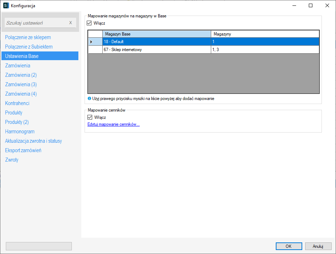
Task: Go to Połączenie z Subiektem settings
Action: coord(29,47)
